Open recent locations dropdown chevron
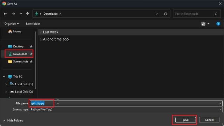This screenshot has width=224, height=126. [x=21, y=14]
